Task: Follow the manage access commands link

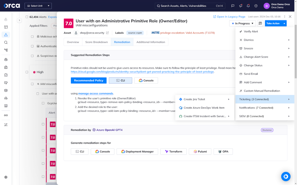Action: pyautogui.click(x=96, y=93)
